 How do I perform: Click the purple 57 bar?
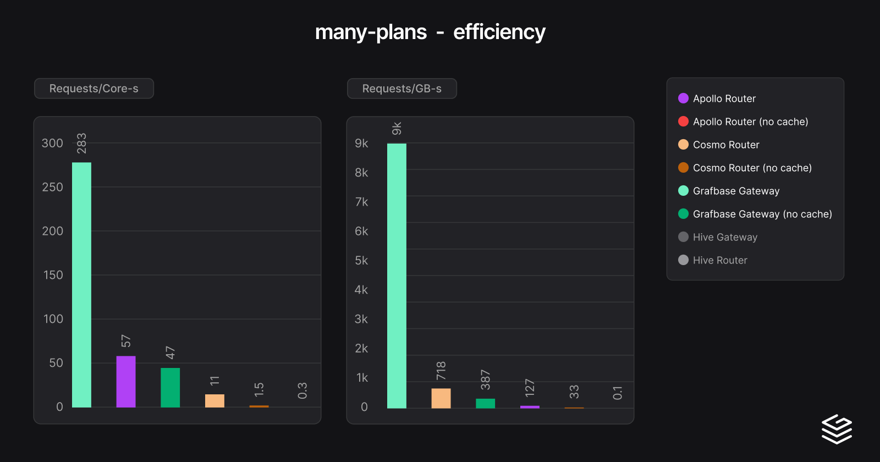point(126,382)
